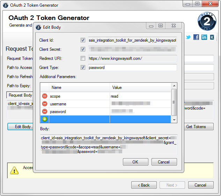Add a new parameter with green plus icon
The image size is (221, 196).
[x=45, y=119]
